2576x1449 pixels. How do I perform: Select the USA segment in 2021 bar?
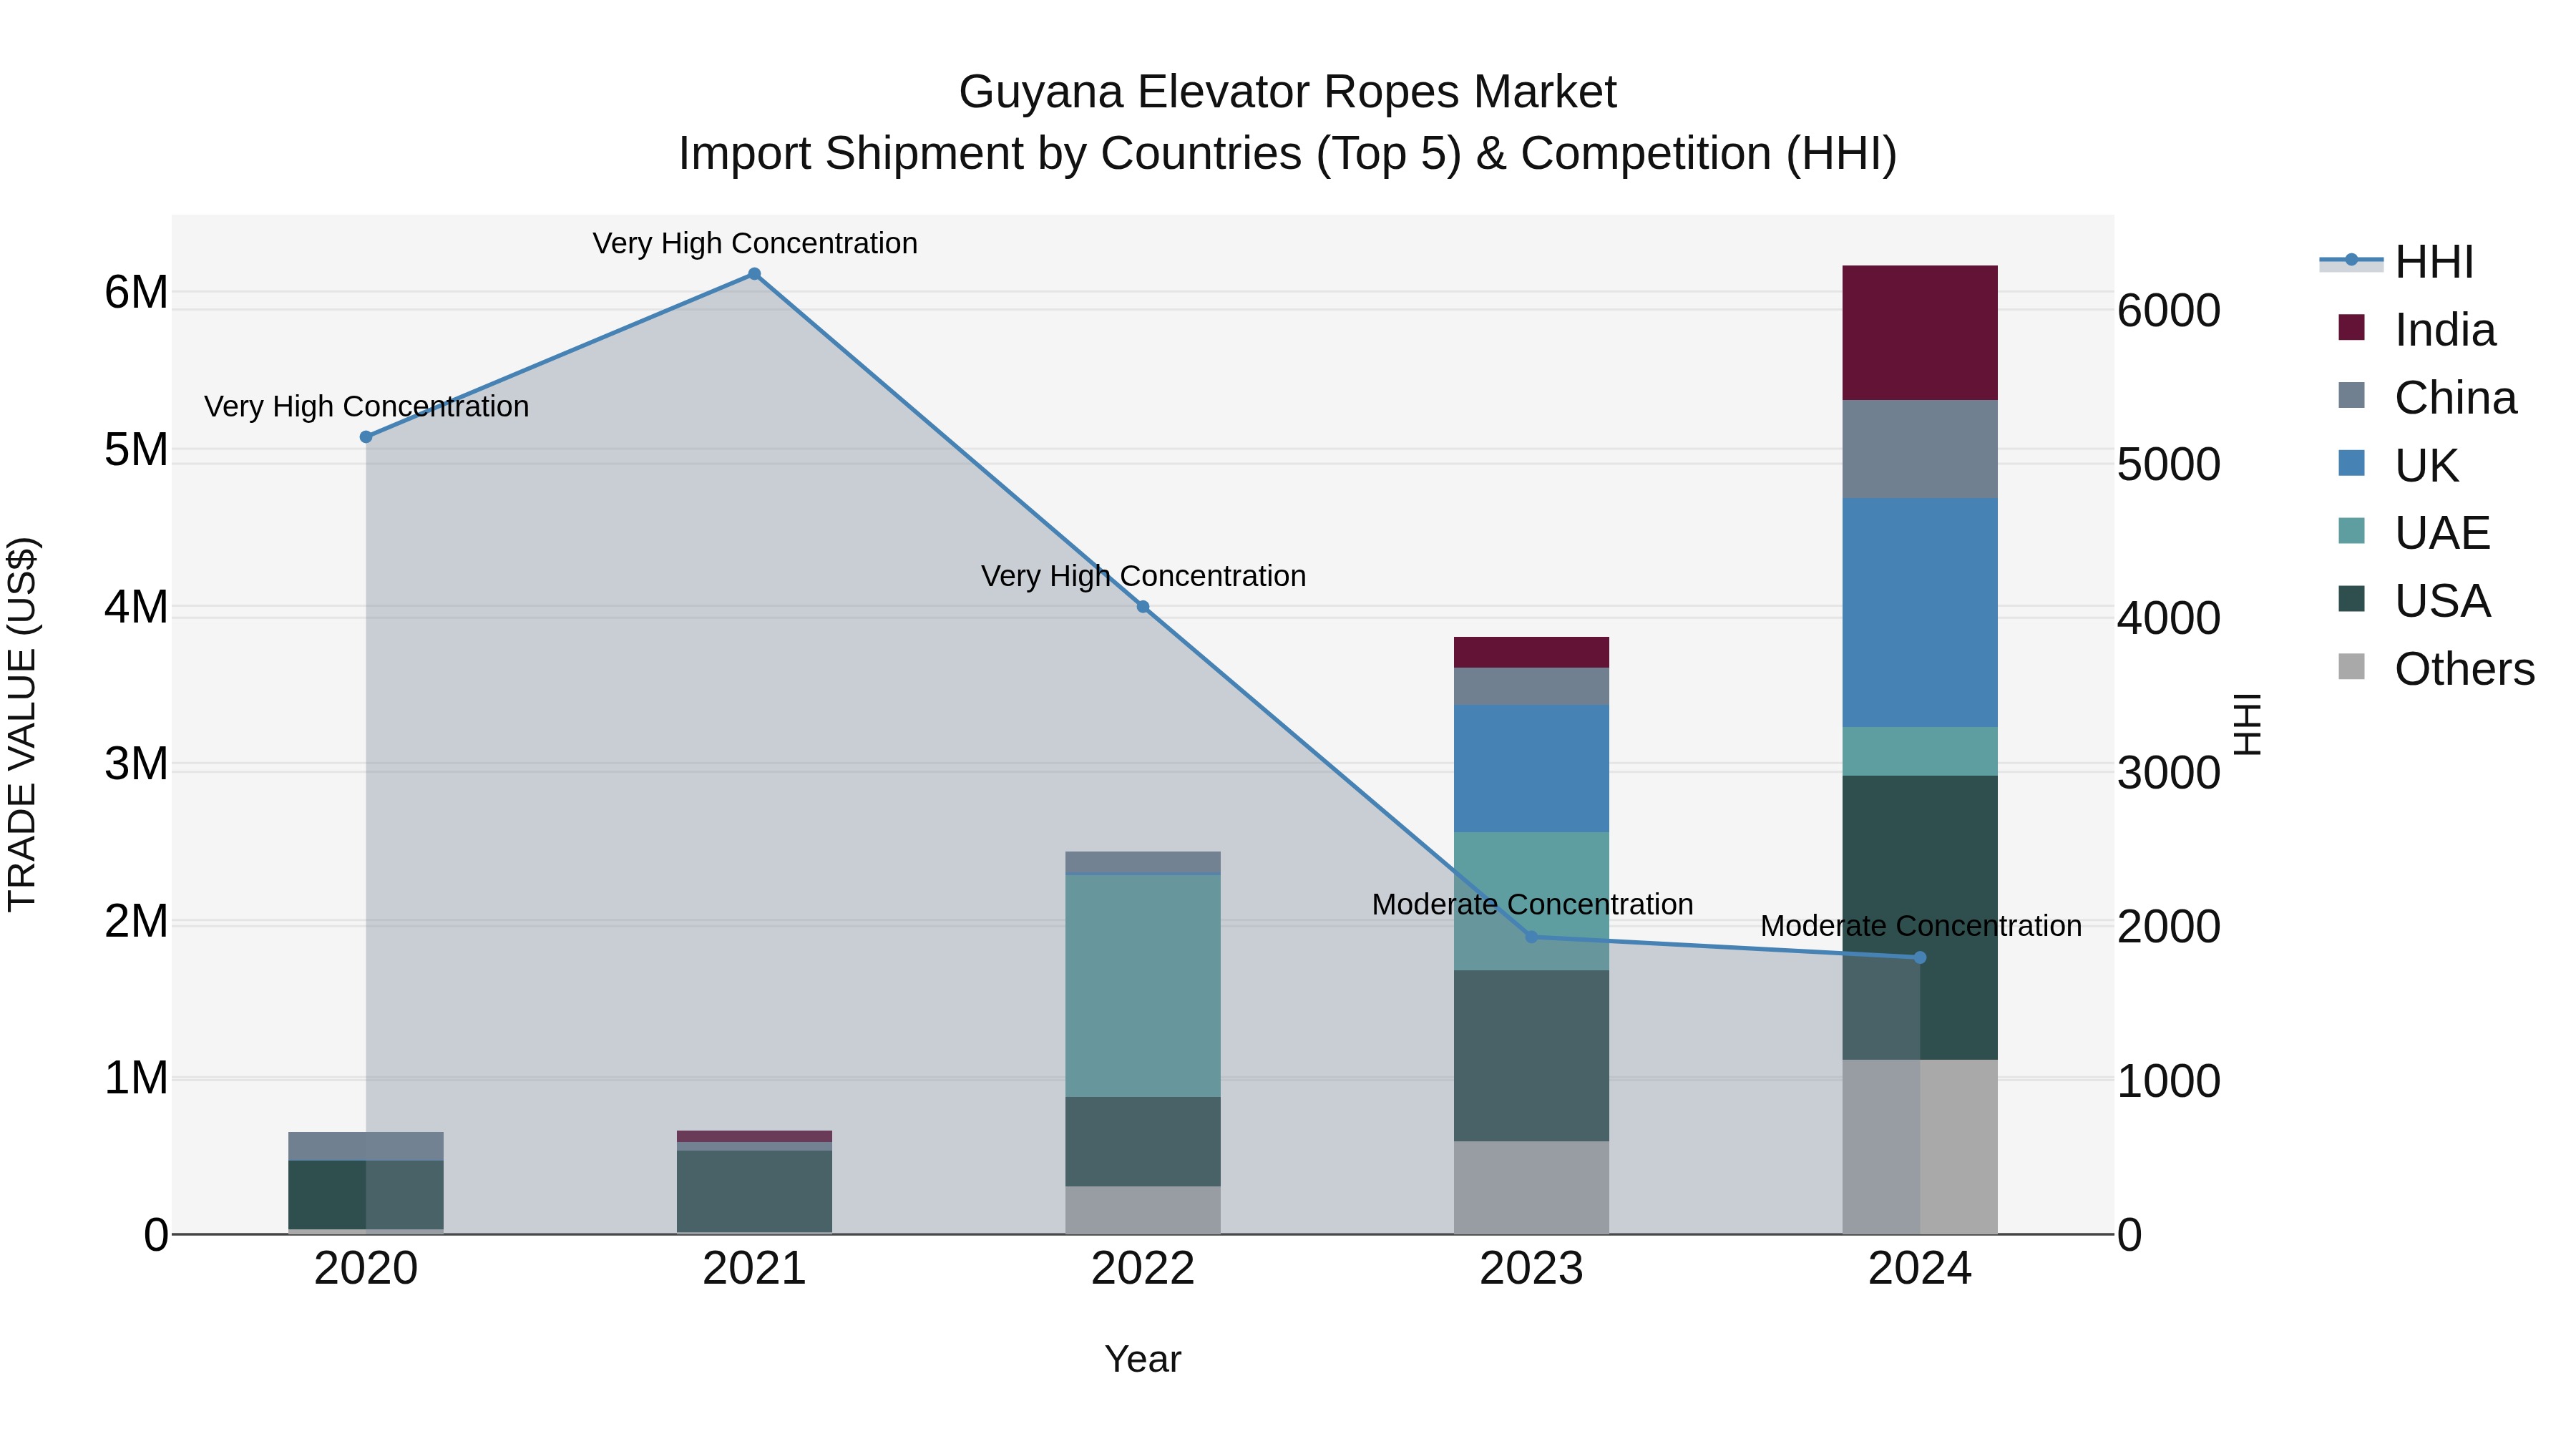coord(754,1192)
